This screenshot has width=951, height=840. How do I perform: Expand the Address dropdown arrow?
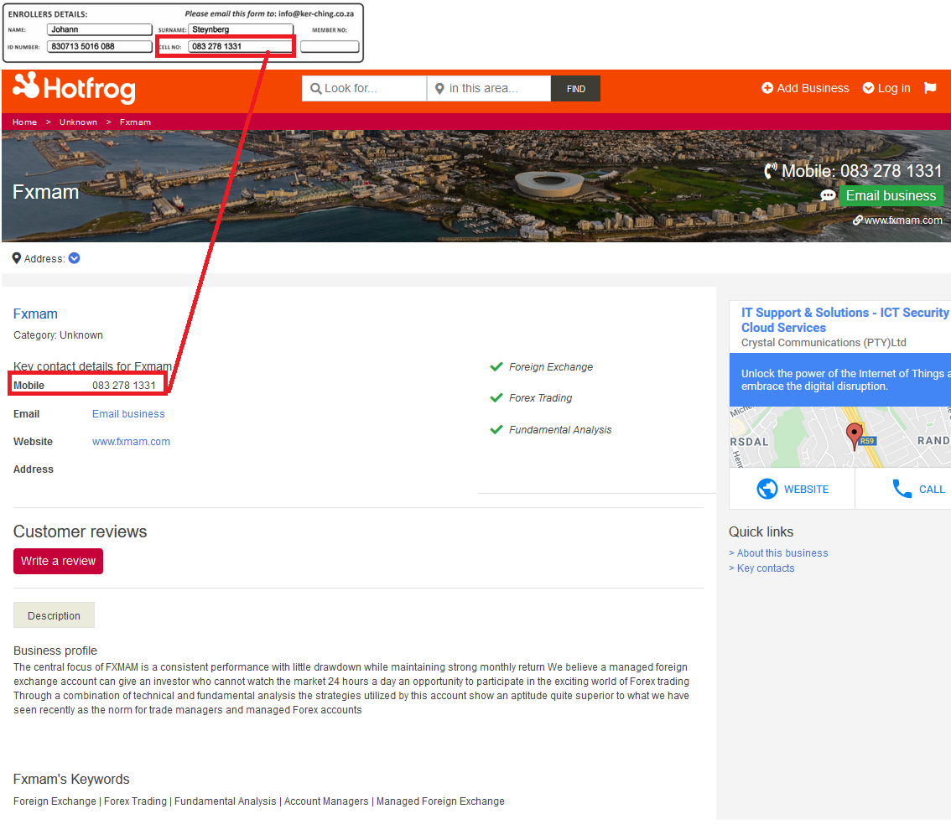click(75, 258)
